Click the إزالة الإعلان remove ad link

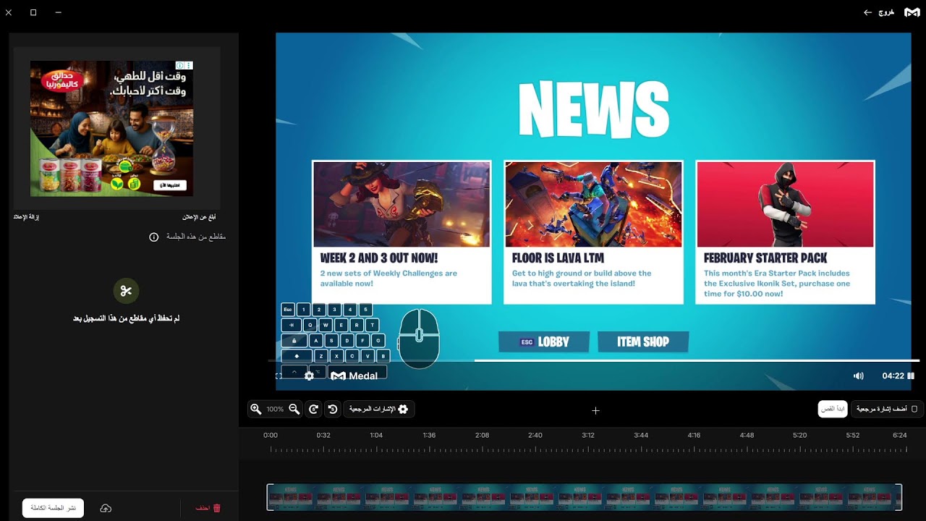point(26,217)
